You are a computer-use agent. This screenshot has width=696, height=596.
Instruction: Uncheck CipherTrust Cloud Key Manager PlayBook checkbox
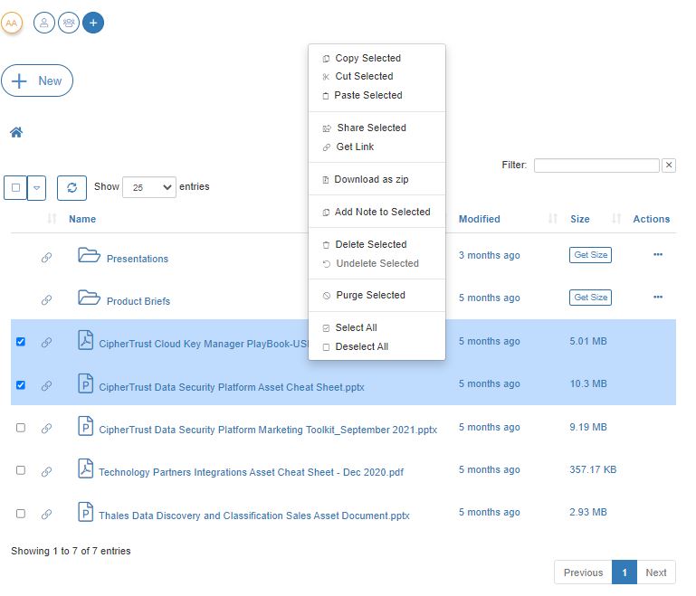point(21,342)
